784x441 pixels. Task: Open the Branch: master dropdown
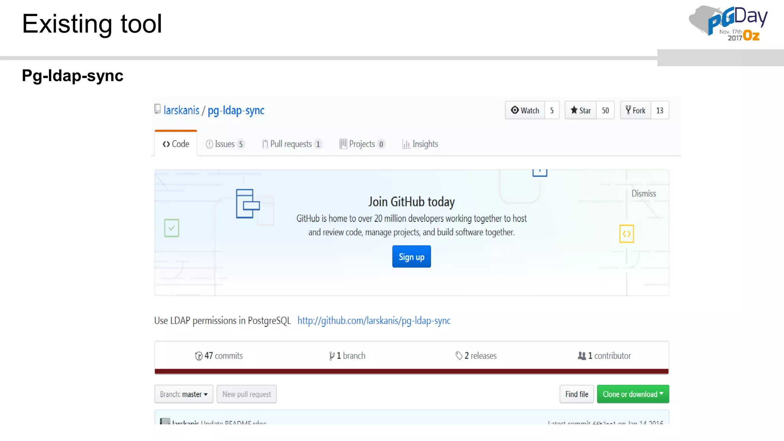click(184, 394)
